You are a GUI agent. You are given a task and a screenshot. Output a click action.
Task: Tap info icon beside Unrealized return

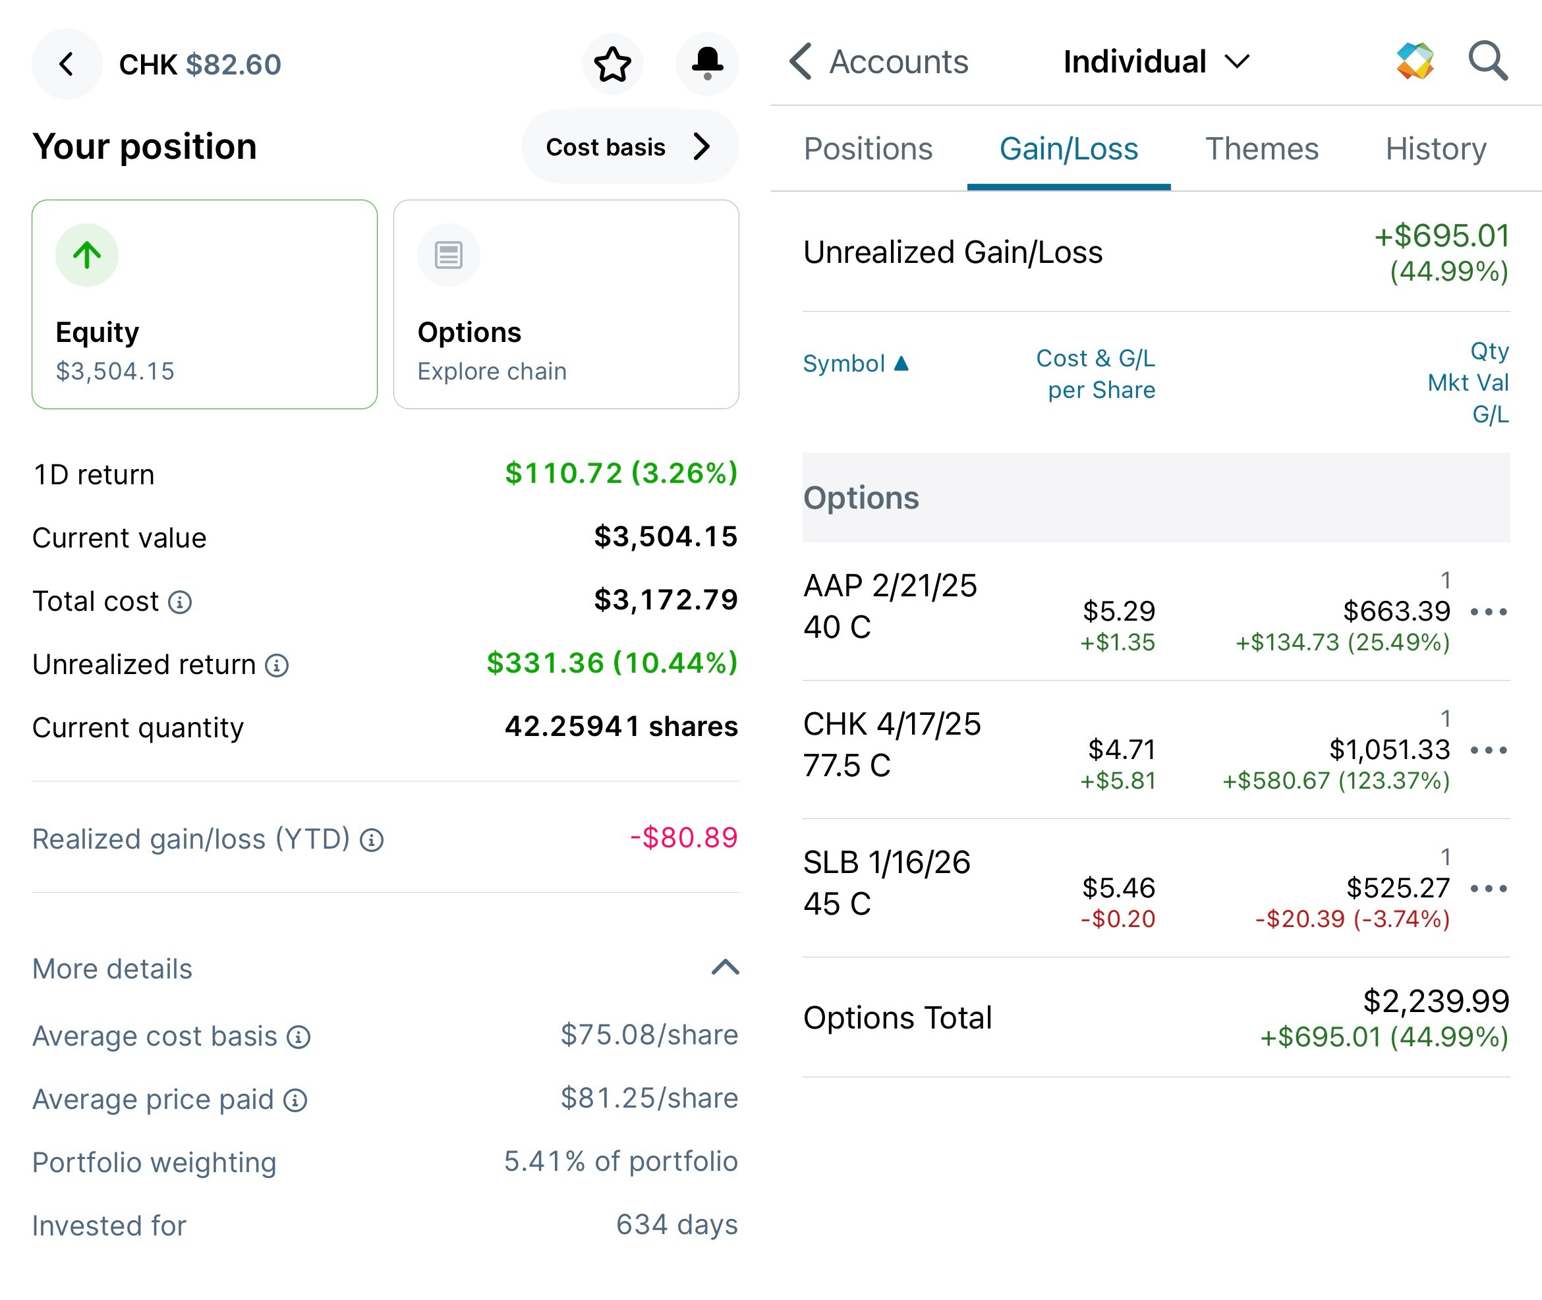277,665
